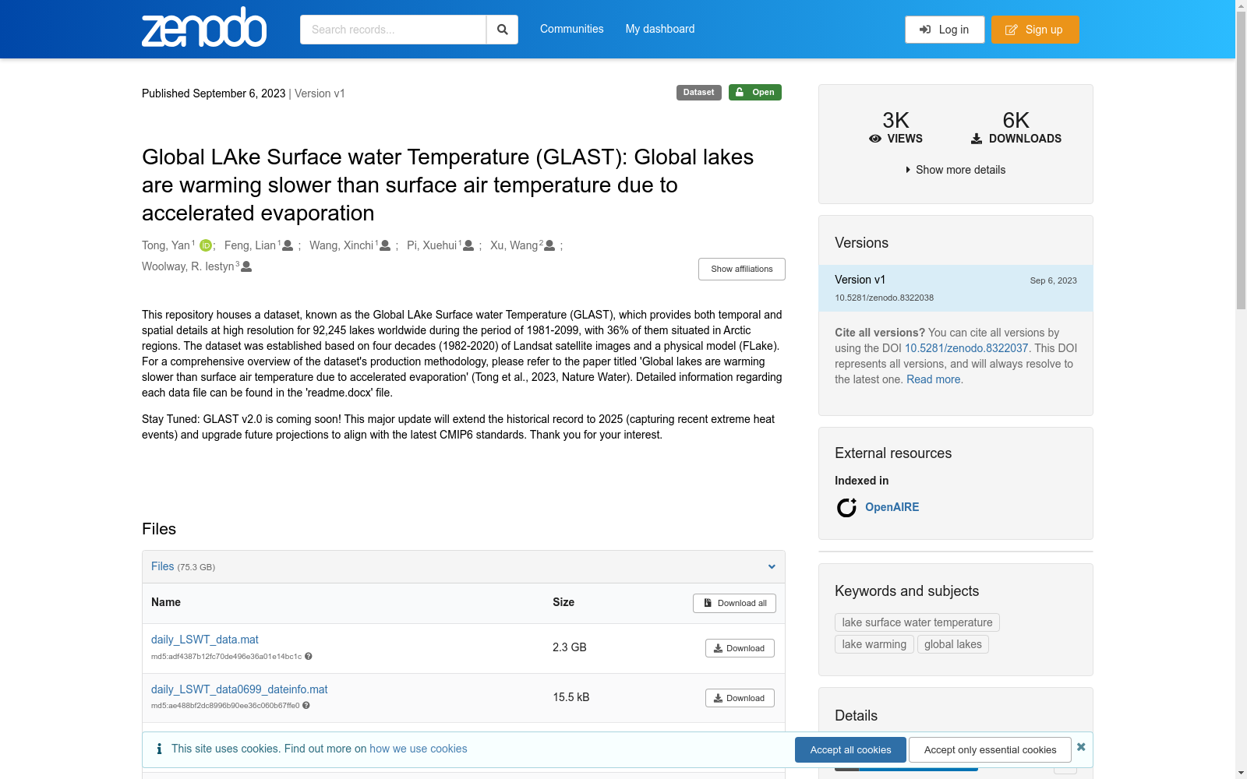The height and width of the screenshot is (779, 1247).
Task: Open Tong, Yan's ORCID icon
Action: pyautogui.click(x=206, y=245)
